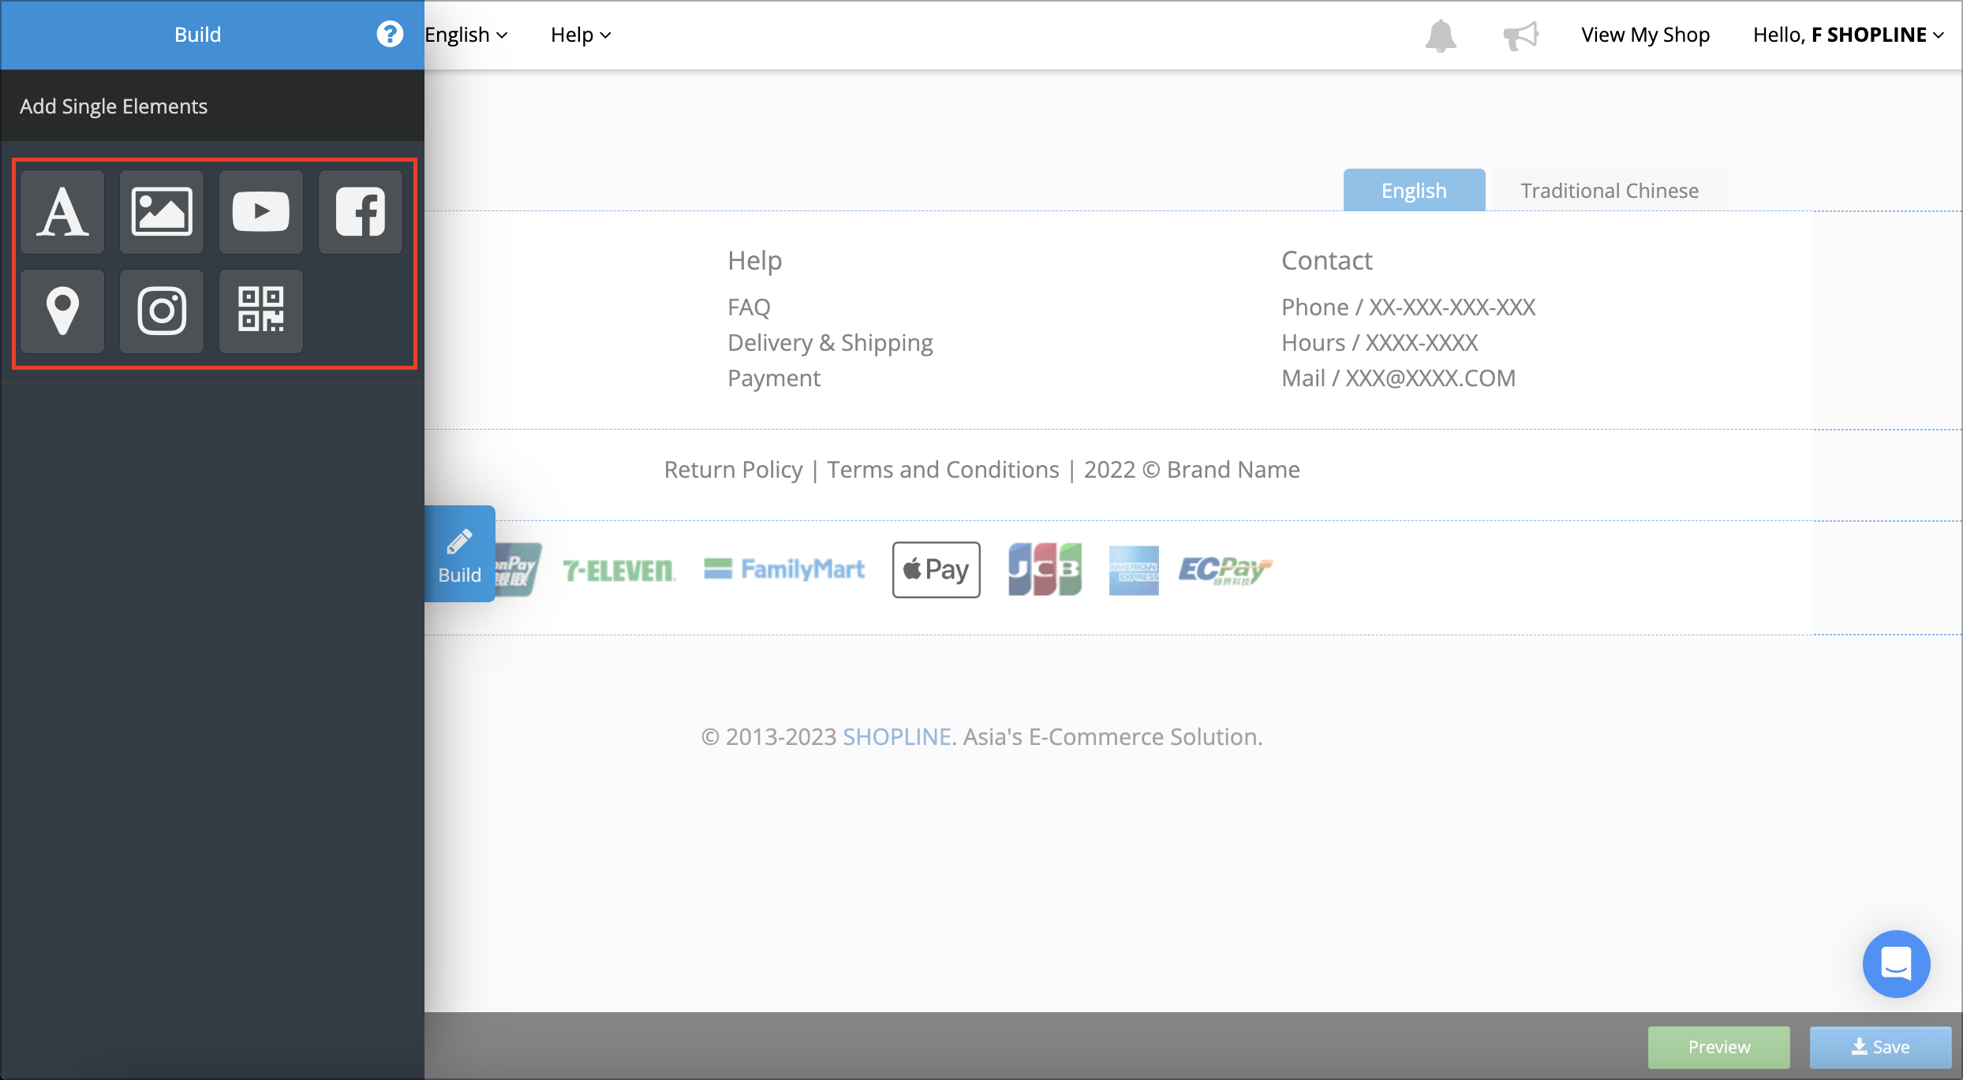Open the Hello, F SHOPLINE account menu
1963x1080 pixels.
[x=1848, y=35]
